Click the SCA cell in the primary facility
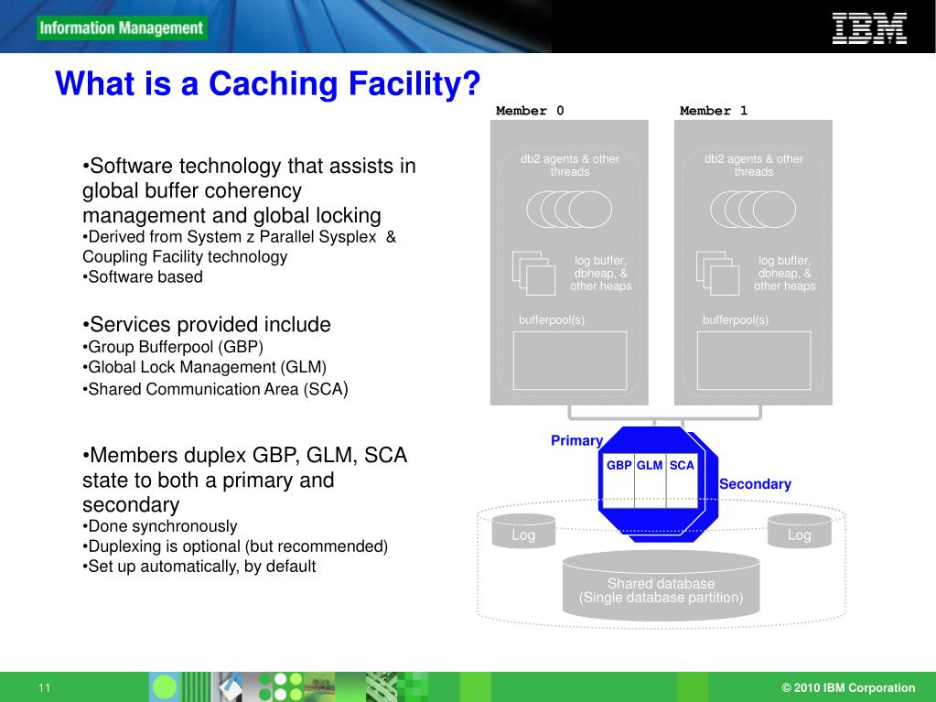936x702 pixels. pos(682,481)
